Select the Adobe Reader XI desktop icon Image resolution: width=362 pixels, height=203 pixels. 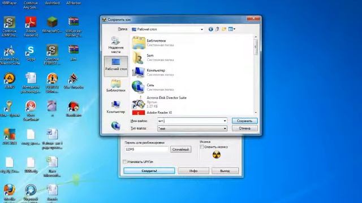[31, 27]
